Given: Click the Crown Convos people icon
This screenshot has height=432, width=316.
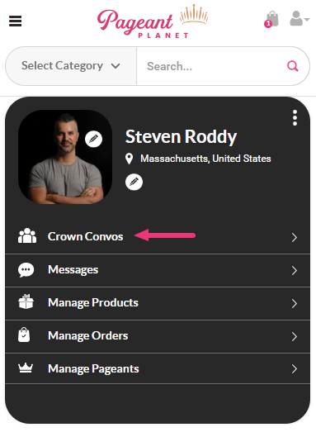Looking at the screenshot, I should click(27, 236).
